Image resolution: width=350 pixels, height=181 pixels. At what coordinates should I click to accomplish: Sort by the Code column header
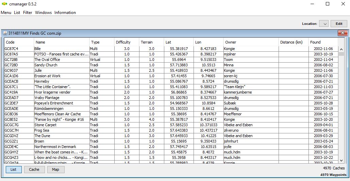19,42
